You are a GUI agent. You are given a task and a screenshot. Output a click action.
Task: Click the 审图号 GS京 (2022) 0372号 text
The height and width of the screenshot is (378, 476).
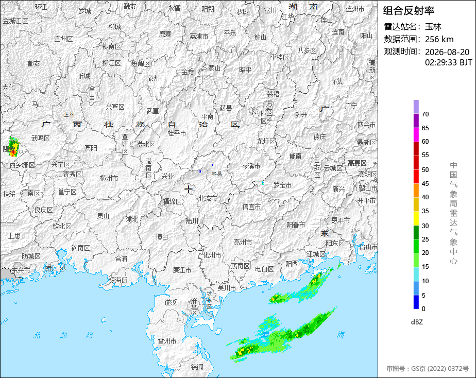pos(428,369)
